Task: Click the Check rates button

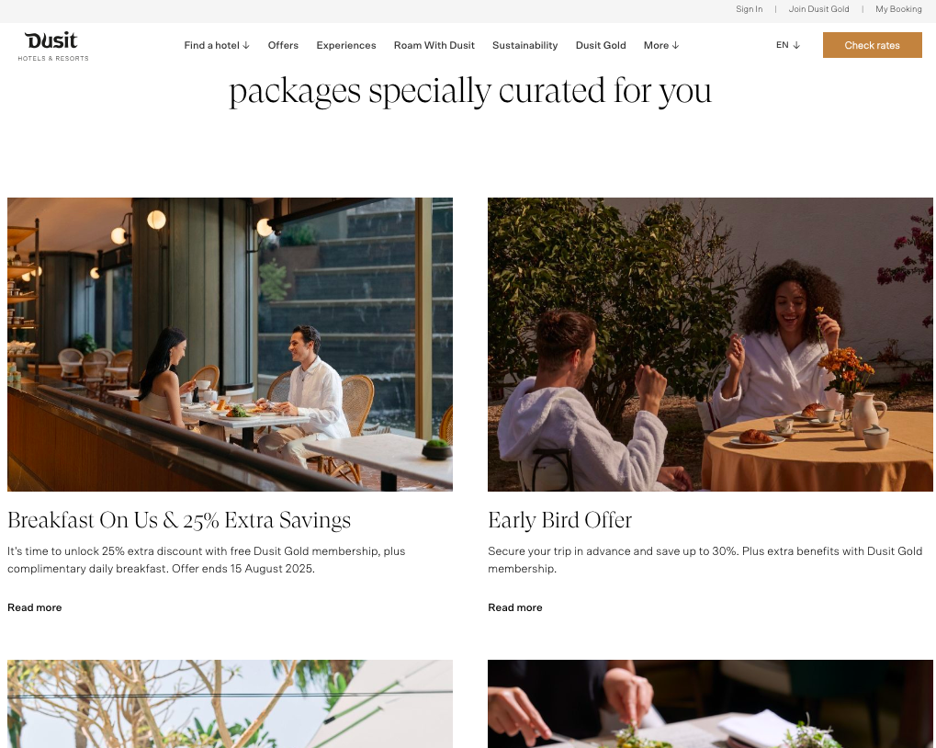Action: (872, 45)
